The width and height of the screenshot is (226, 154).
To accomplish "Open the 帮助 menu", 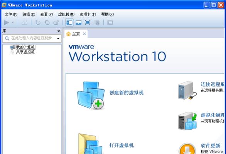I will [107, 14].
